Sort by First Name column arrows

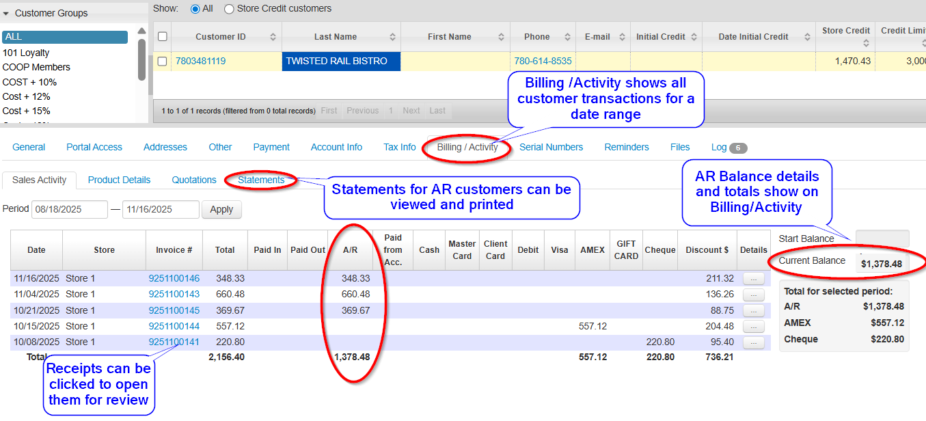pyautogui.click(x=502, y=37)
